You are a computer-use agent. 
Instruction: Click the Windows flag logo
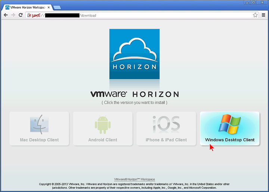[x=230, y=124]
